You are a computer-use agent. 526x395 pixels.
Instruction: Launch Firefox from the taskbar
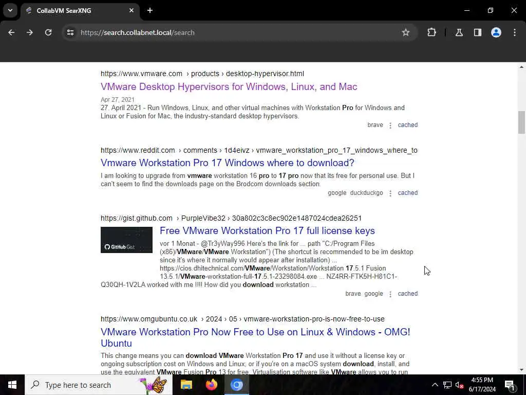[211, 385]
